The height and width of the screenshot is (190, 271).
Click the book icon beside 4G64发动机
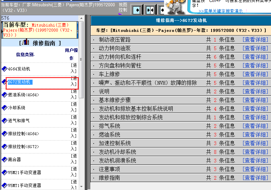coord(4,69)
